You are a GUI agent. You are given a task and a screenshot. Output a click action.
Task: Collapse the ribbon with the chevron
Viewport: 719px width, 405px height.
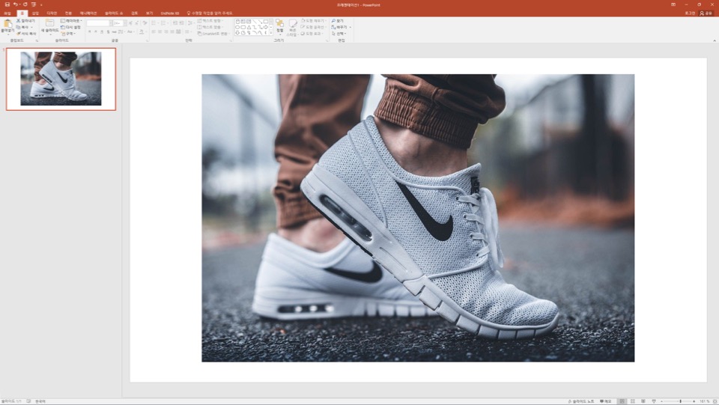click(715, 40)
